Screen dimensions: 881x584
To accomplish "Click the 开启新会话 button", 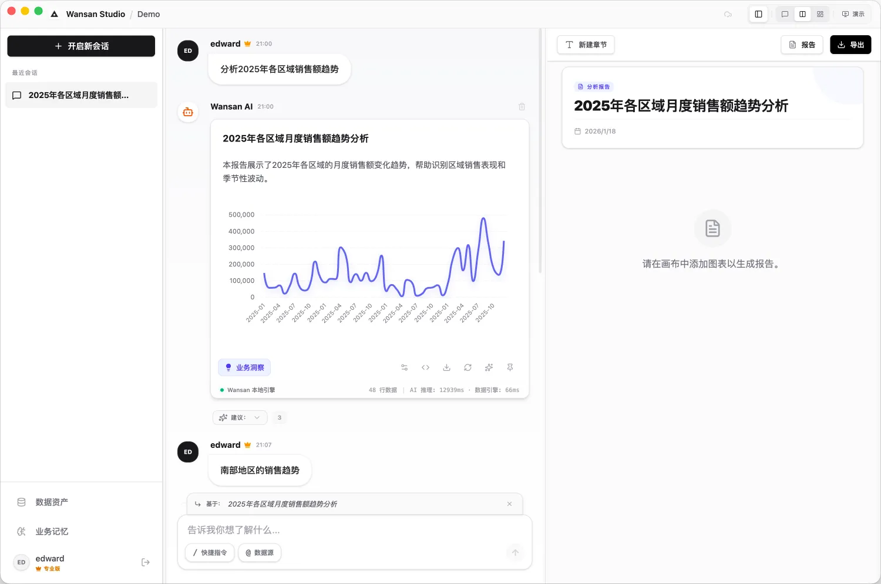I will pyautogui.click(x=80, y=46).
